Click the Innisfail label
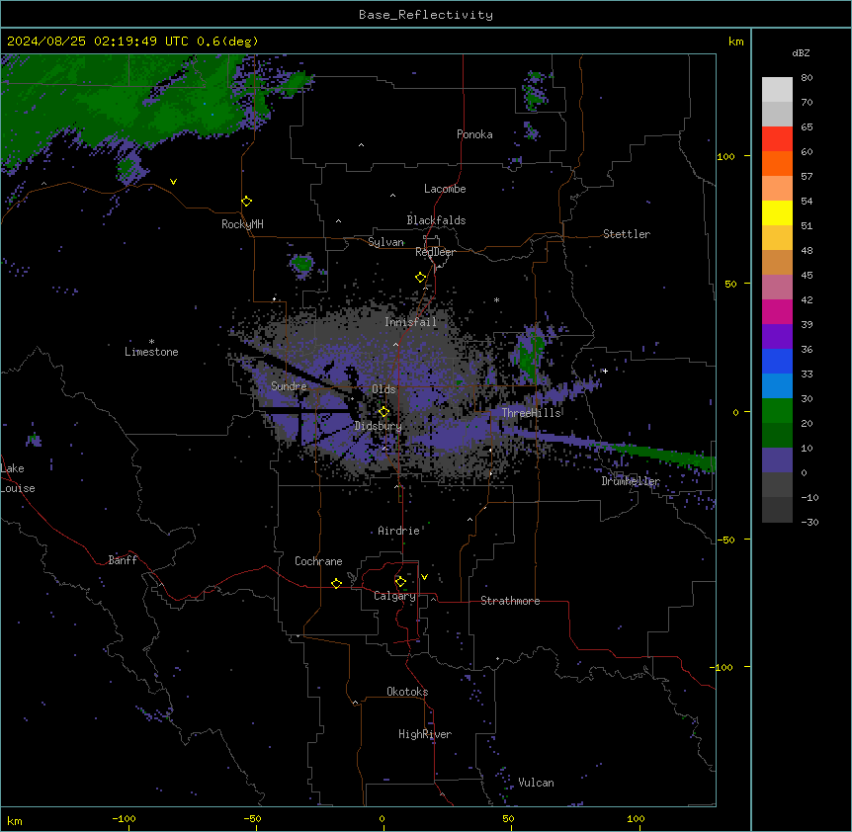 tap(411, 322)
